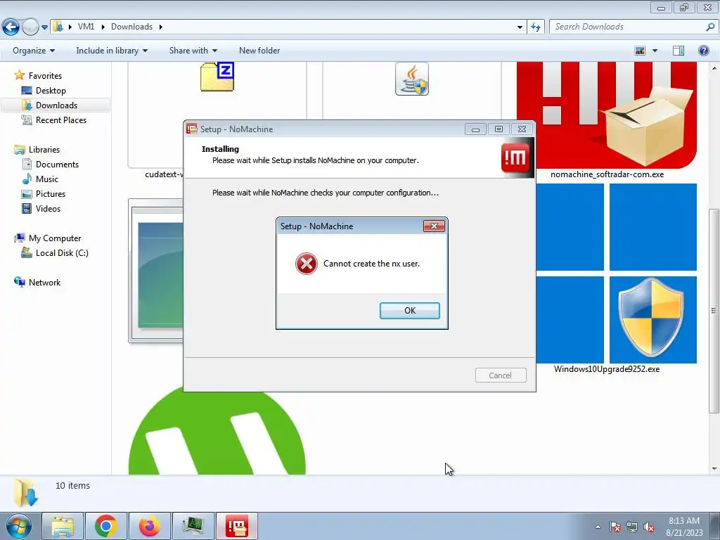The image size is (720, 540).
Task: Click the Downloads folder icon in the details pane
Action: (25, 492)
